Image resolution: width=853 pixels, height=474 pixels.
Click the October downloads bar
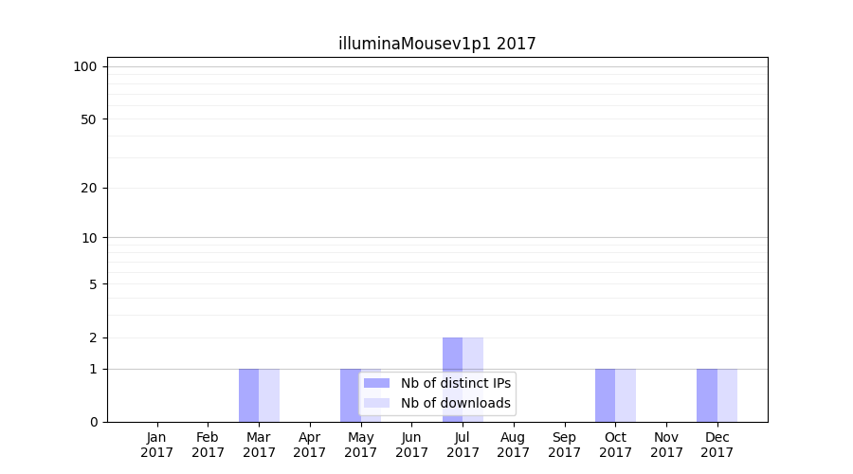[626, 395]
